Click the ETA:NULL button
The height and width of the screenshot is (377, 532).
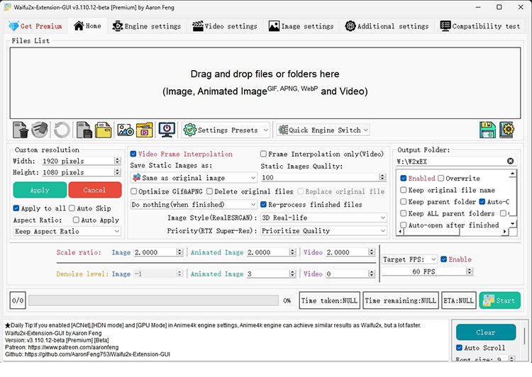[x=458, y=300]
